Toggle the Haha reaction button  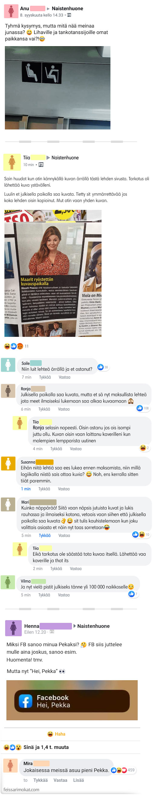(57, 734)
